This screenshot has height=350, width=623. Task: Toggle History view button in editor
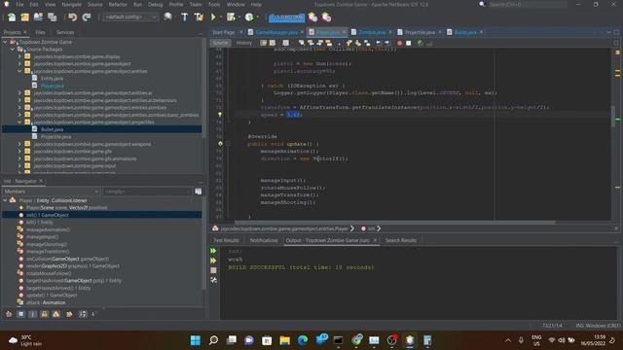click(244, 43)
